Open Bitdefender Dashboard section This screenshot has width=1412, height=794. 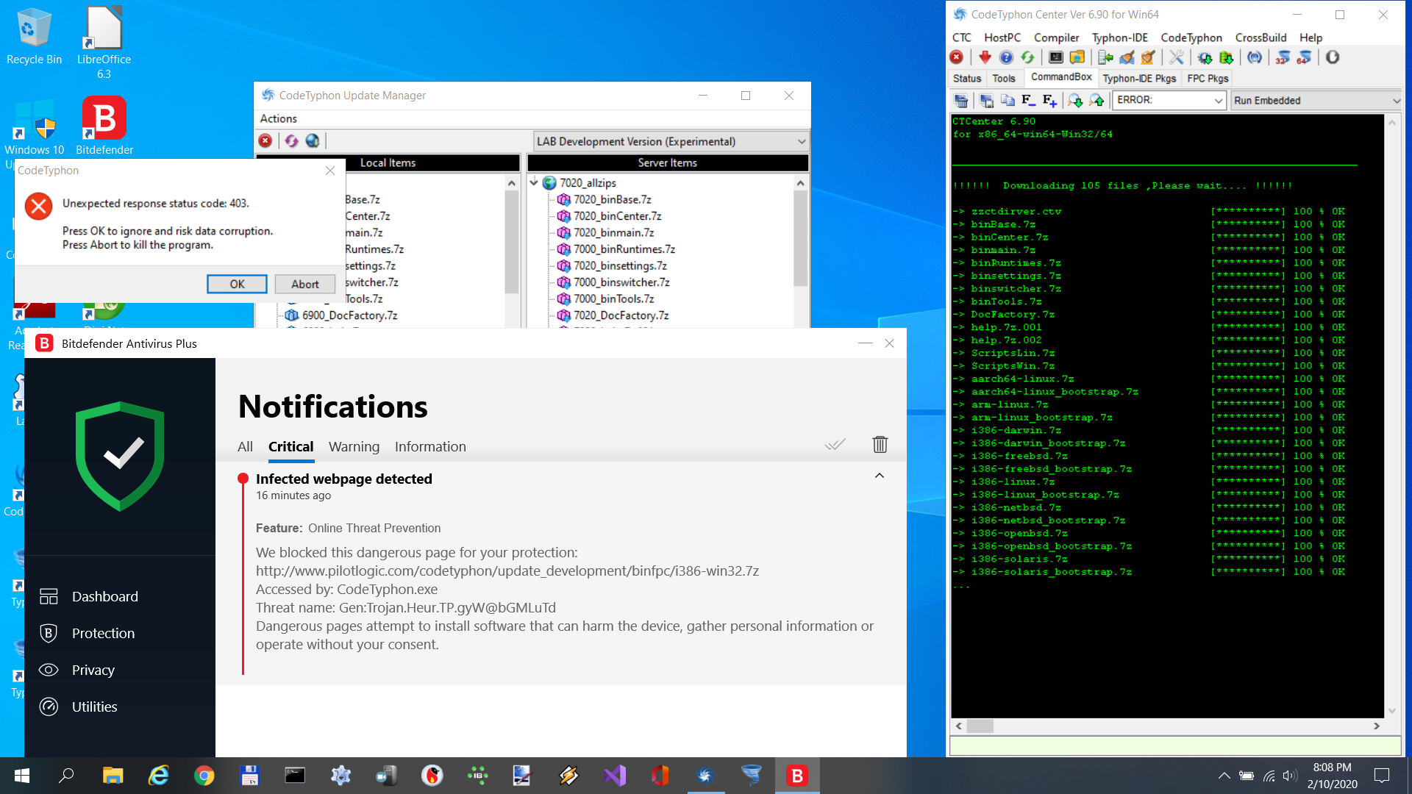click(x=104, y=596)
